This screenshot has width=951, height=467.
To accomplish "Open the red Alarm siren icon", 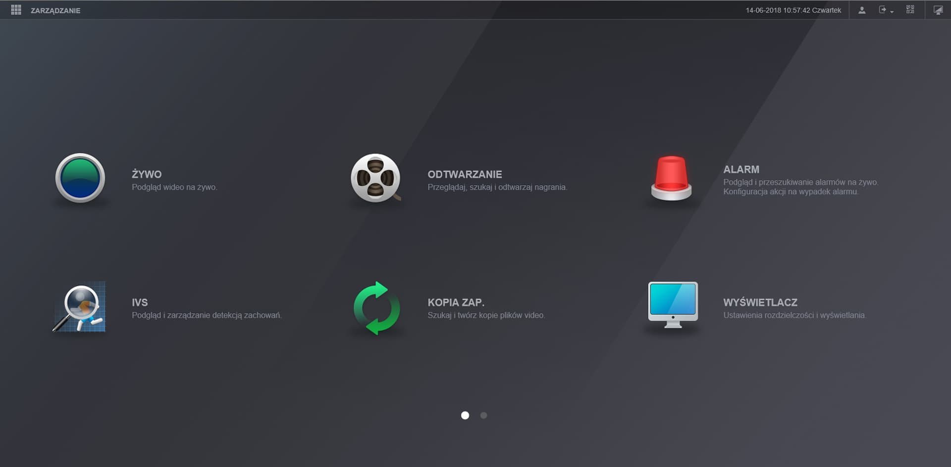I will click(671, 178).
